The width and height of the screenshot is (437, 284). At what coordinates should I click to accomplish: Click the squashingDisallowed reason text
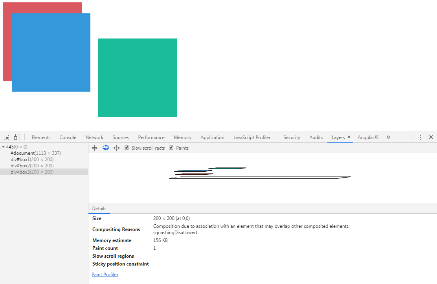pos(175,233)
